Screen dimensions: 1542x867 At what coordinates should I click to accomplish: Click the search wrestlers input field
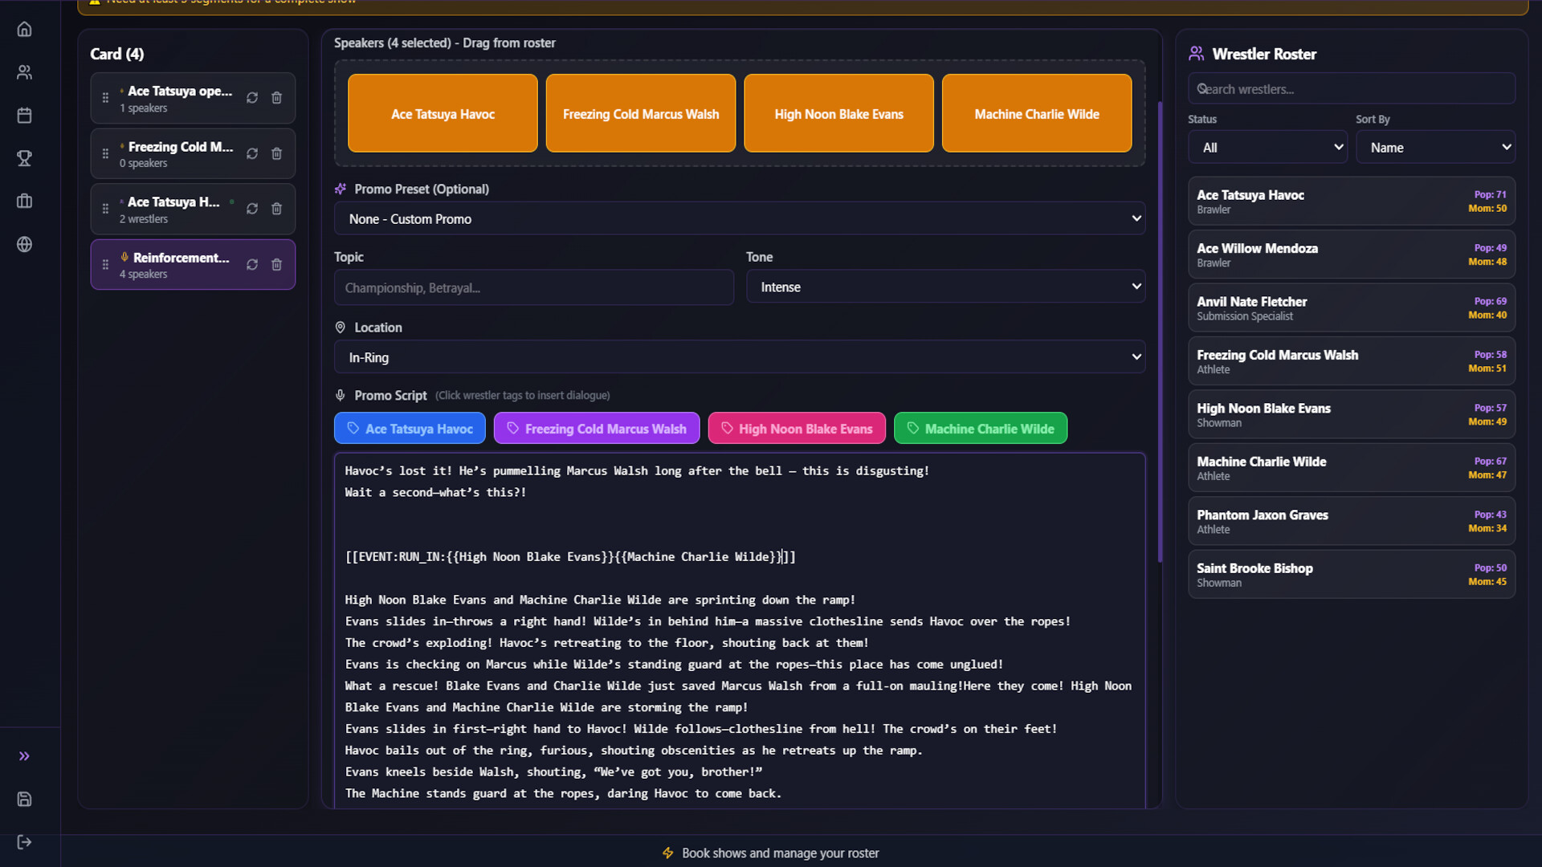click(x=1352, y=88)
